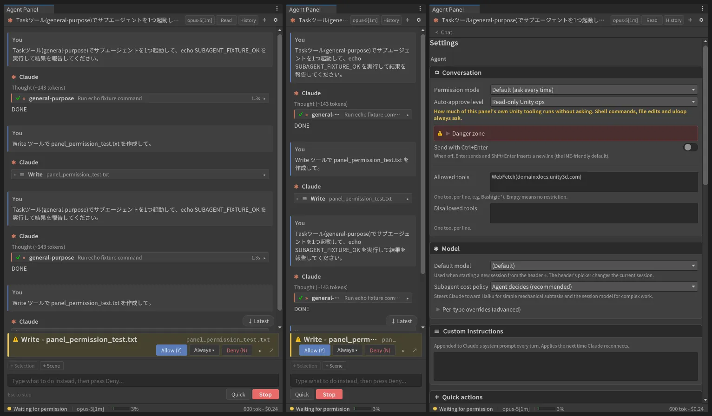Image resolution: width=712 pixels, height=416 pixels.
Task: Open settings gear in the left panel header
Action: (x=276, y=20)
